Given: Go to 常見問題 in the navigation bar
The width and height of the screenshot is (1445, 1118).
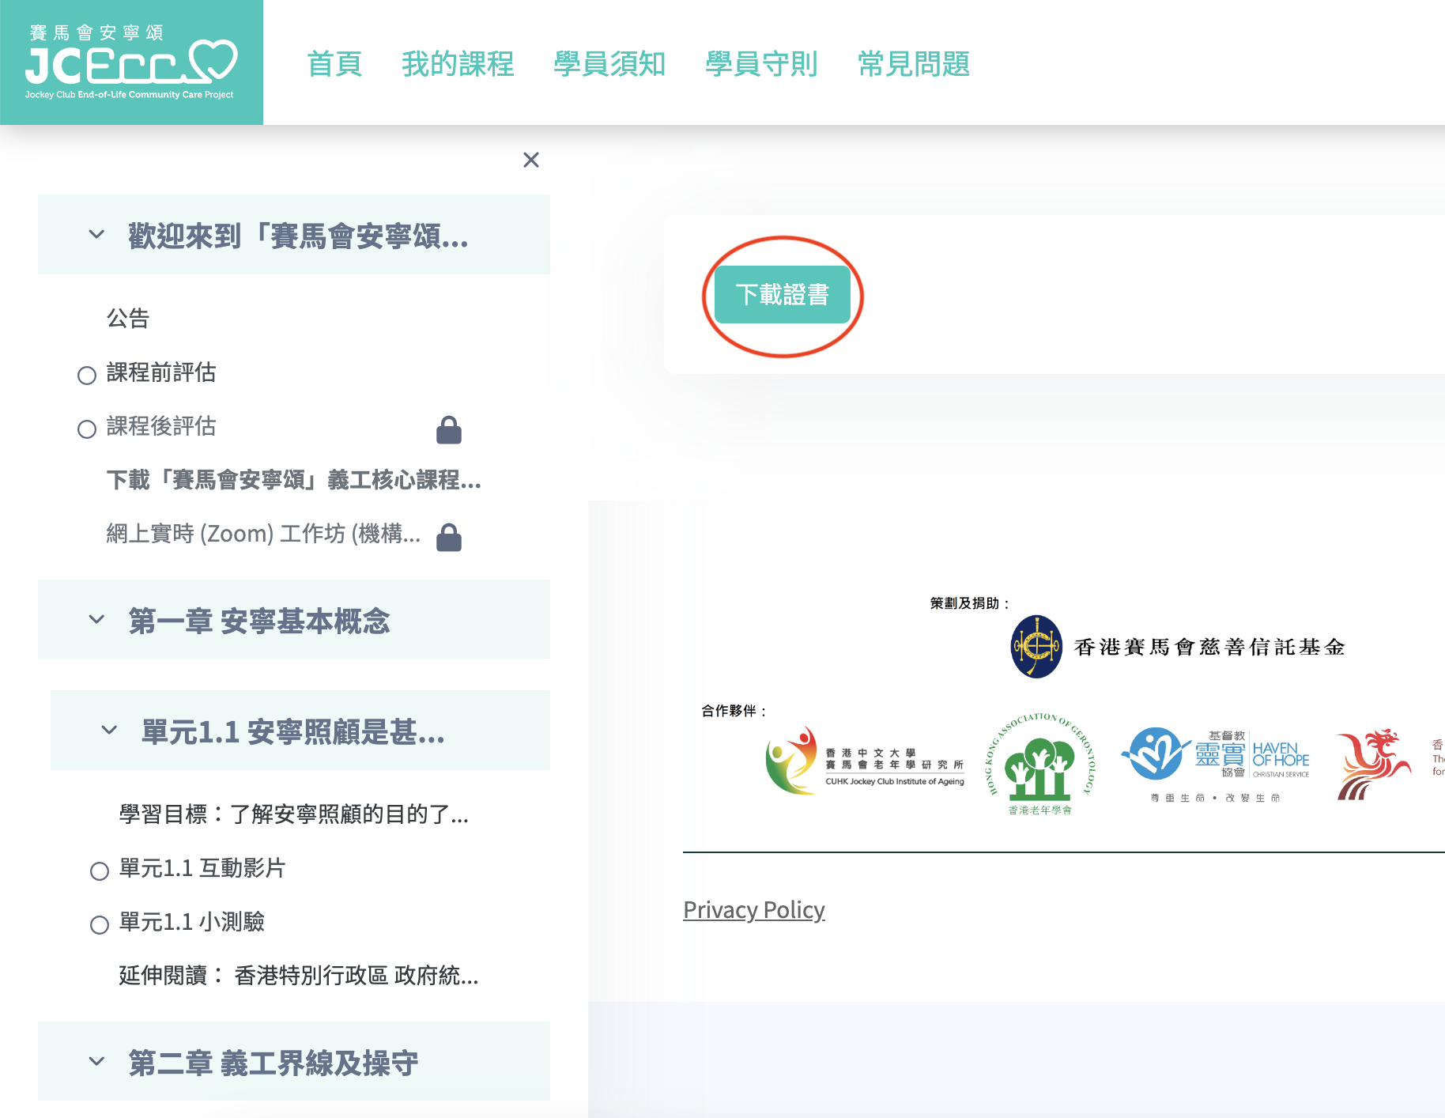Looking at the screenshot, I should click(913, 64).
